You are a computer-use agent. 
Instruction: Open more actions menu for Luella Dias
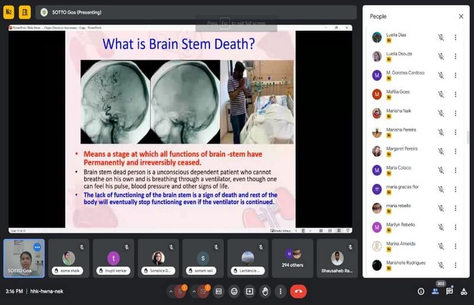point(455,37)
